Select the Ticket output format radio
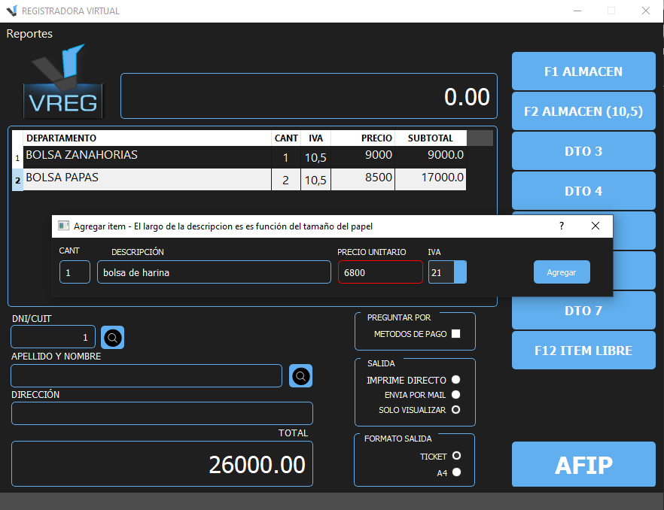 tap(456, 456)
